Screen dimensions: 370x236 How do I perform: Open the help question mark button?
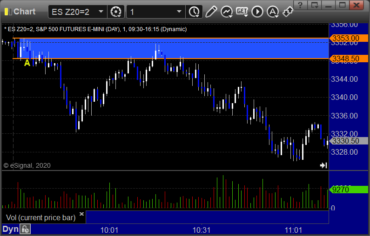(x=300, y=5)
